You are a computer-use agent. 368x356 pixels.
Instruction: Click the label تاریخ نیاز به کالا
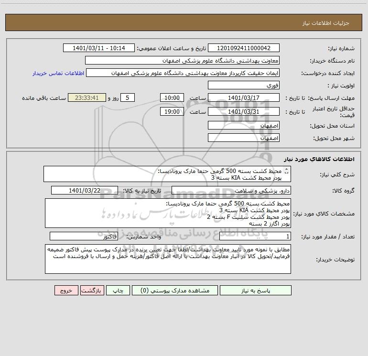click(142, 191)
